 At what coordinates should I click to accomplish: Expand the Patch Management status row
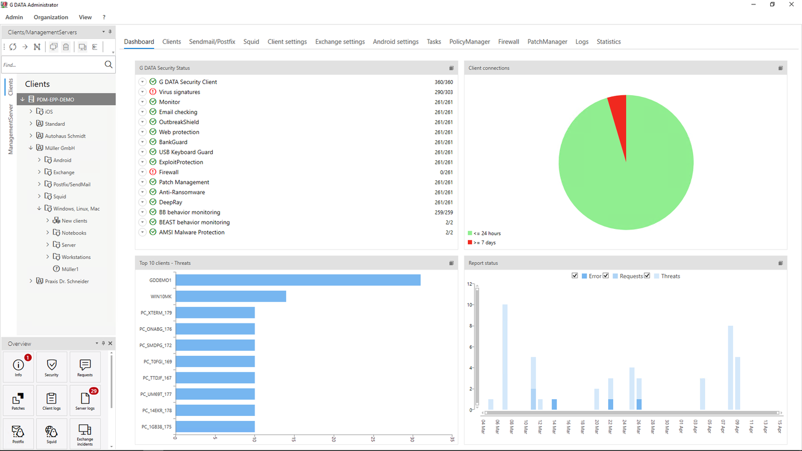coord(143,182)
